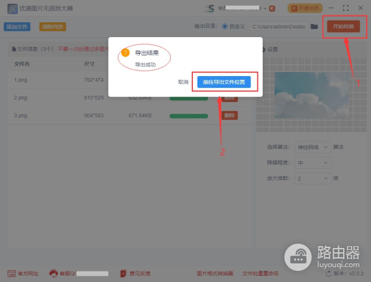Open the 官方网址 link
This screenshot has width=371, height=282.
(28, 274)
